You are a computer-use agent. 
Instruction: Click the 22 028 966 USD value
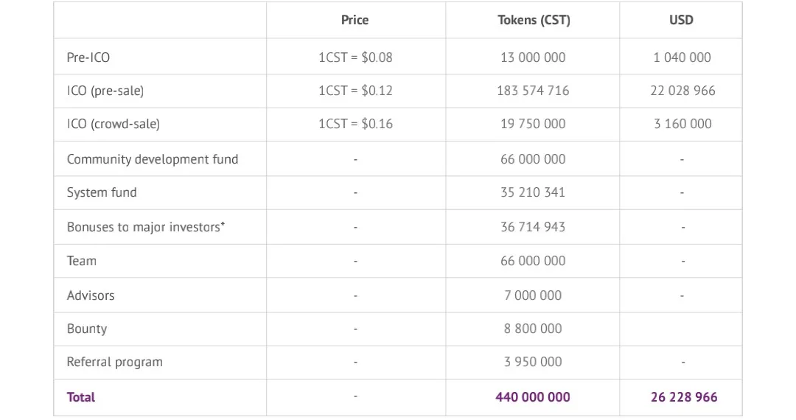click(682, 91)
